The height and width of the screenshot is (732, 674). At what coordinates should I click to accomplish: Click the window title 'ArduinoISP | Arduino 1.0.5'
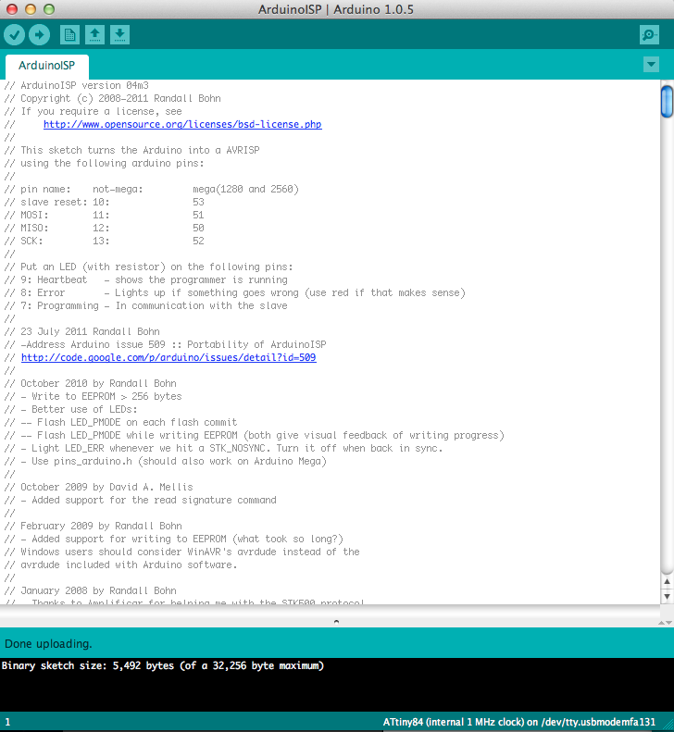336,9
